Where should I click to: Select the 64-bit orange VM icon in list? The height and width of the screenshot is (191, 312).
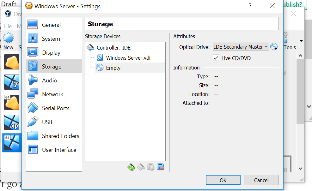click(x=12, y=102)
